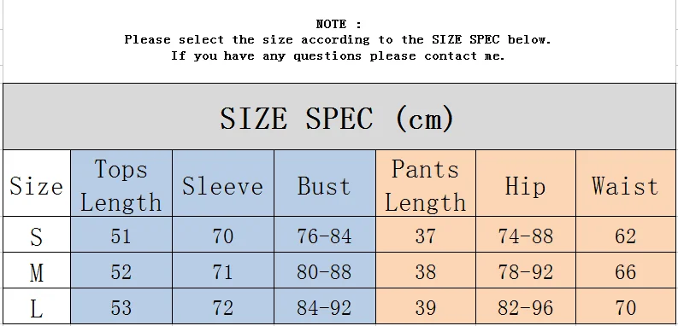Viewport: 678px width, 326px height.
Task: Click the pants length value 39
Action: click(x=426, y=306)
